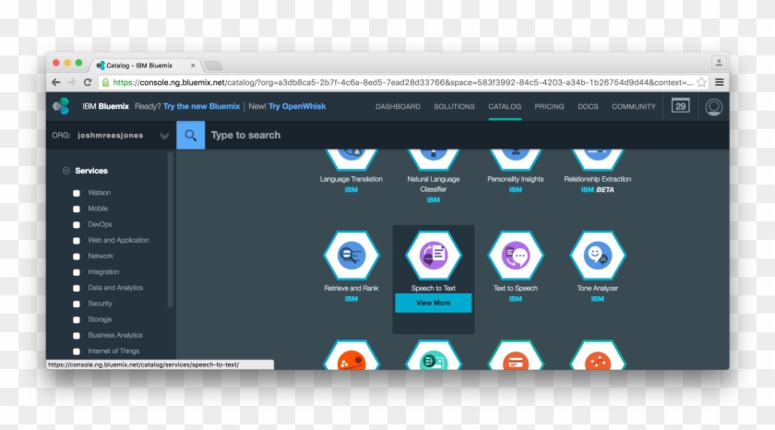Screen dimensions: 775x430
Task: Open the orange service icon under Retrieve and Rank
Action: coord(351,356)
